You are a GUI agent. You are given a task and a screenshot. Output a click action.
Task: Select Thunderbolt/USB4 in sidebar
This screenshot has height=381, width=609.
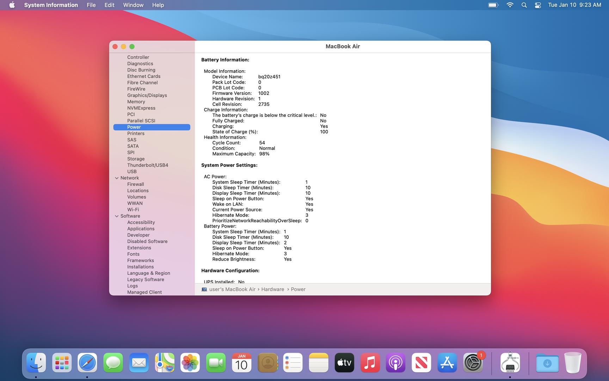148,165
